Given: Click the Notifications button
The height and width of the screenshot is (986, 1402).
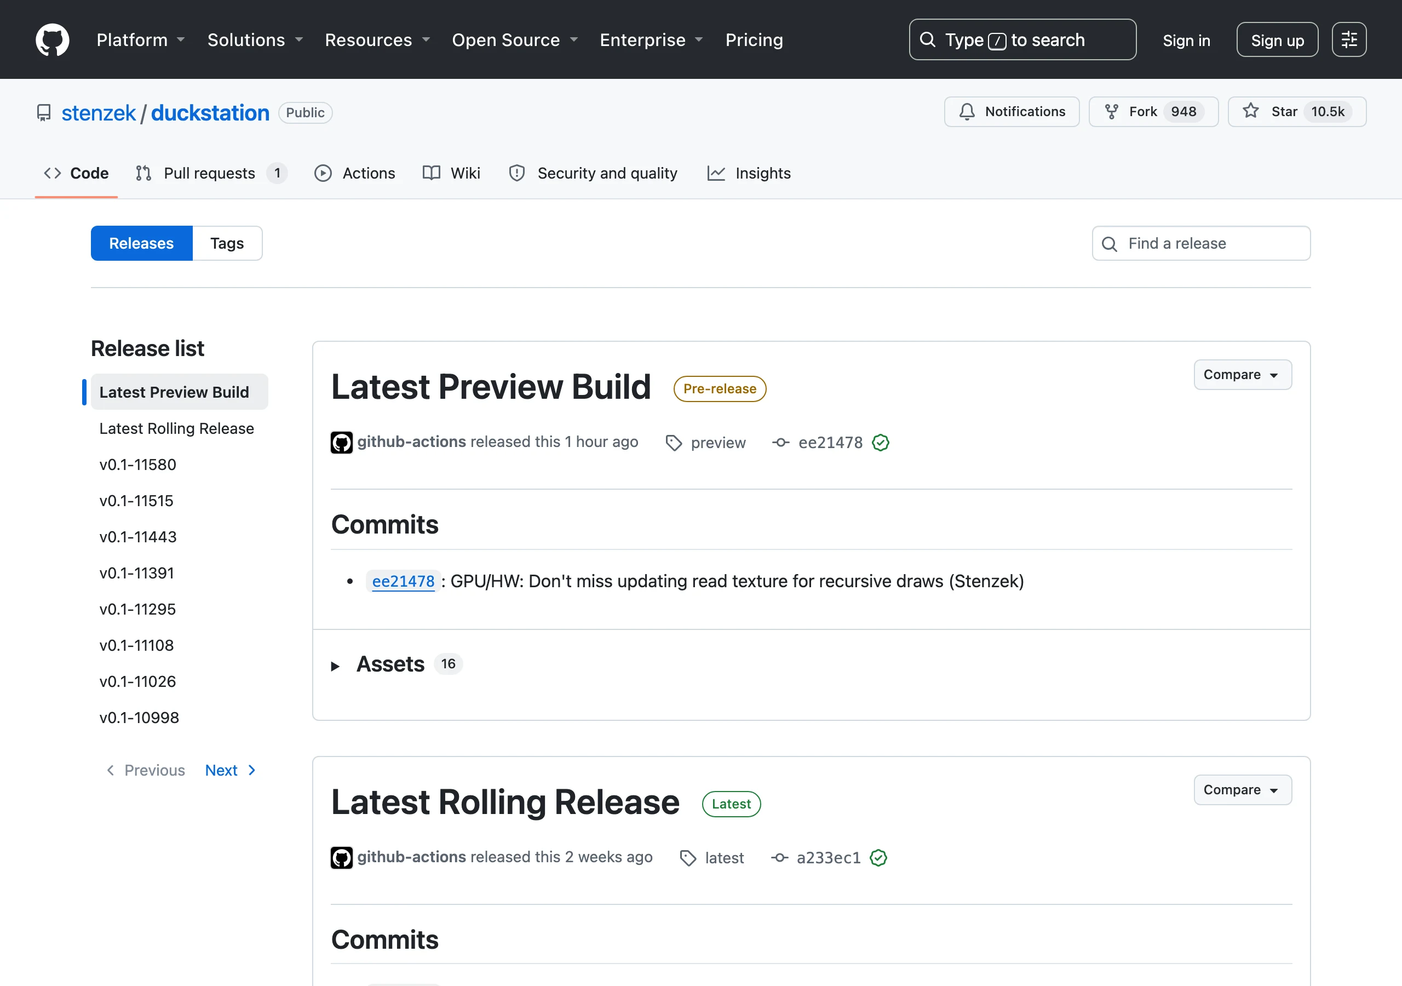Looking at the screenshot, I should pyautogui.click(x=1012, y=112).
